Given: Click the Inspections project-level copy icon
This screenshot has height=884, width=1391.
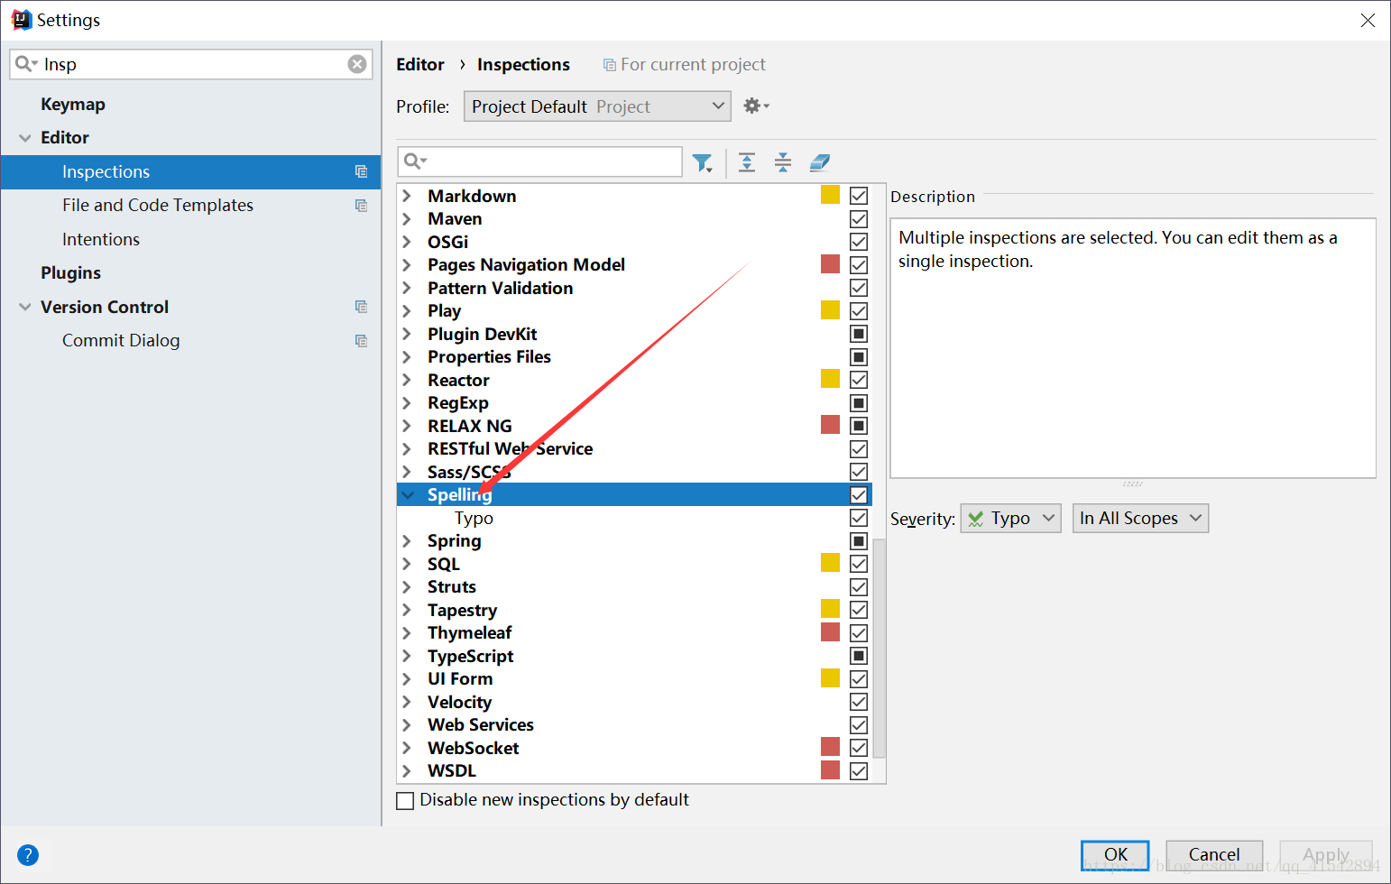Looking at the screenshot, I should click(x=361, y=171).
